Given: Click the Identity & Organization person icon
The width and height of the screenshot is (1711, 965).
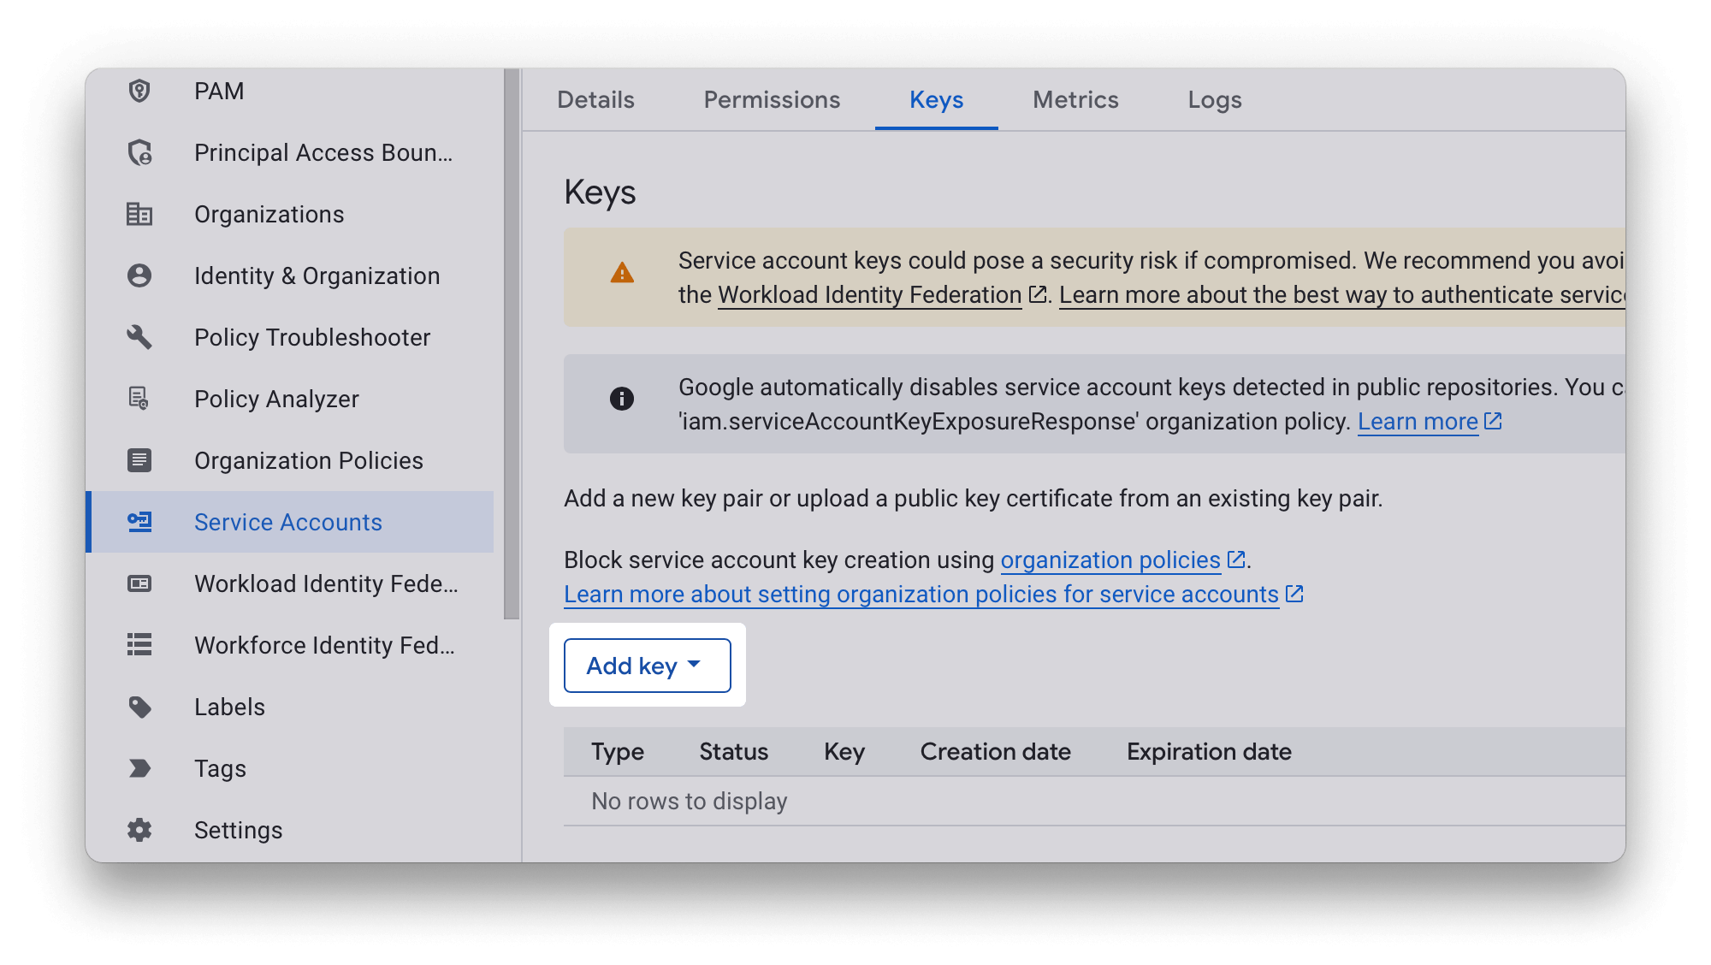Looking at the screenshot, I should pyautogui.click(x=139, y=275).
